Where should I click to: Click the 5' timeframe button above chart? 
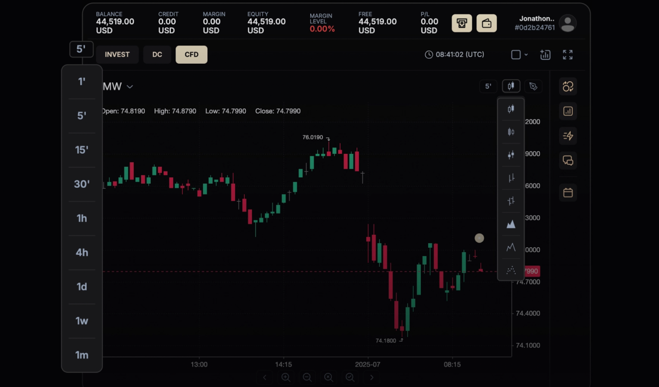(x=488, y=86)
